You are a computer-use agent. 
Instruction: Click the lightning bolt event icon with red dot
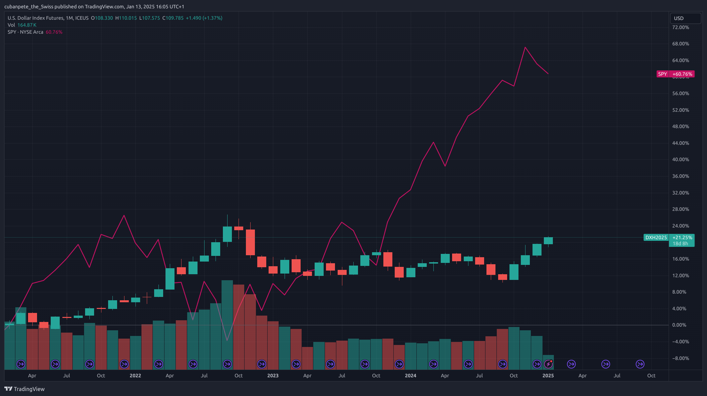pos(548,364)
